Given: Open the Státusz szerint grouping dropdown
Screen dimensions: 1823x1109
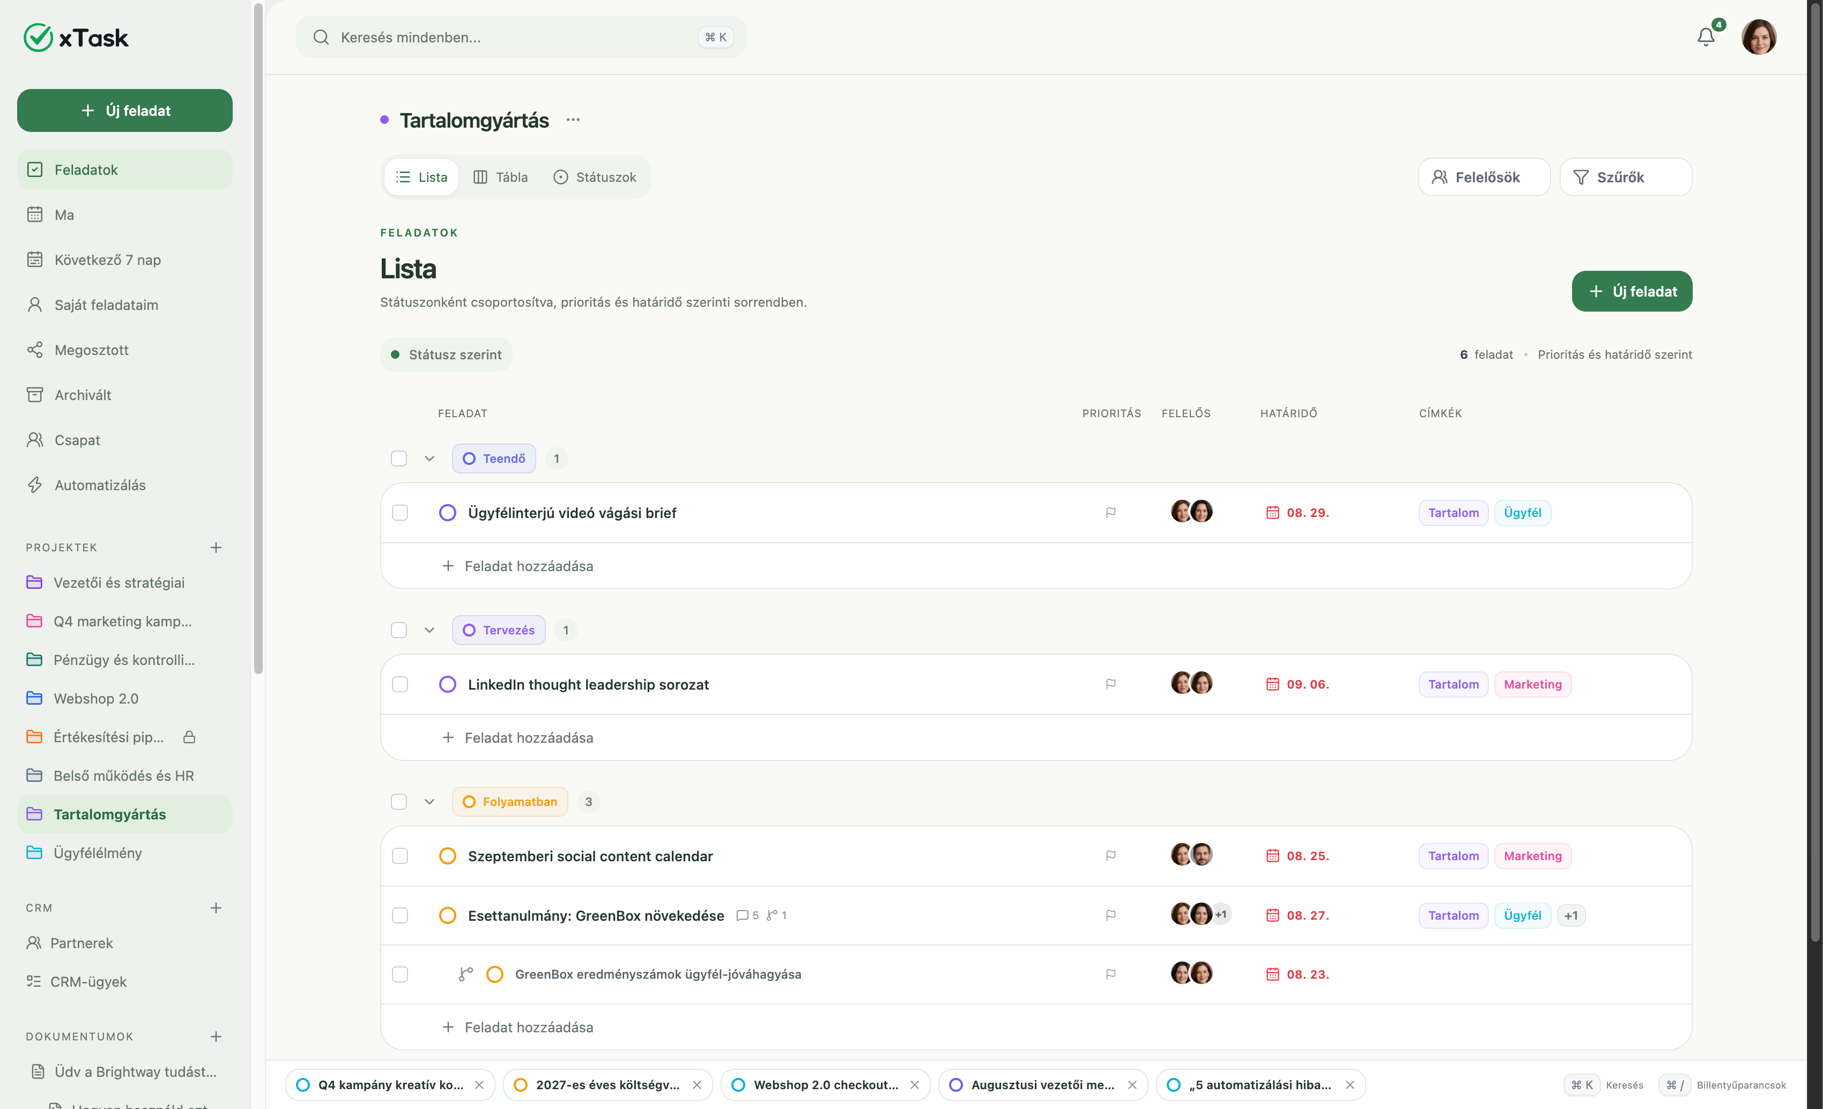Looking at the screenshot, I should pyautogui.click(x=446, y=354).
